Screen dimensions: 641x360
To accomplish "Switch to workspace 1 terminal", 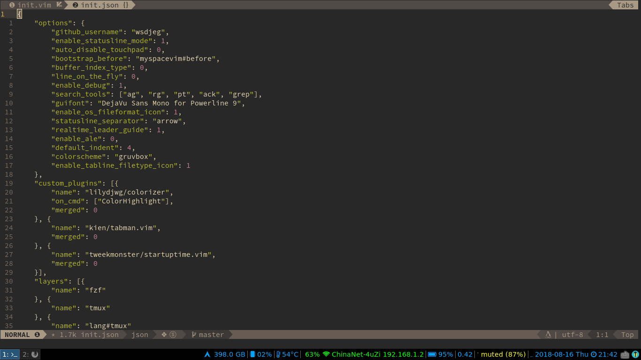I will [10, 354].
